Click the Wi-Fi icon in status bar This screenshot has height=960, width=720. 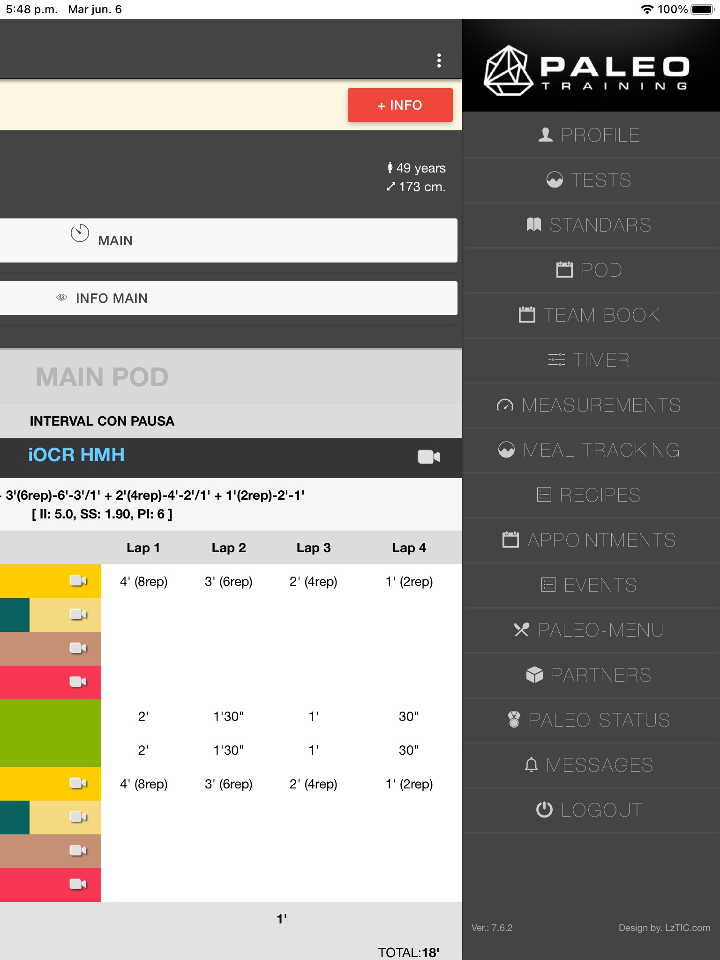click(x=647, y=9)
